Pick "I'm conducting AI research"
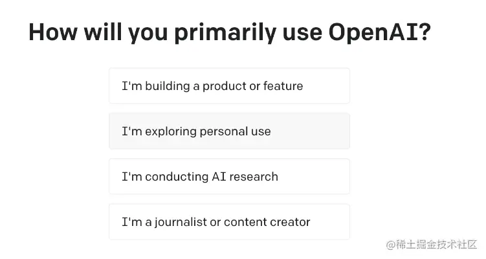This screenshot has height=259, width=486. [229, 176]
